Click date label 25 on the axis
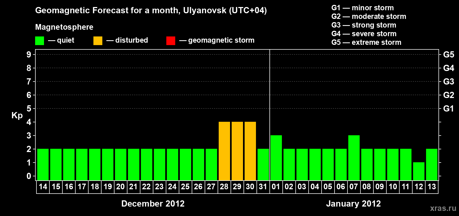Viewport: 459px width, 216px height. pyautogui.click(x=185, y=187)
